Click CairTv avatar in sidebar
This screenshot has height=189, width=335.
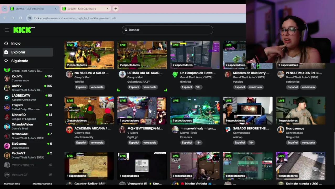7,88
